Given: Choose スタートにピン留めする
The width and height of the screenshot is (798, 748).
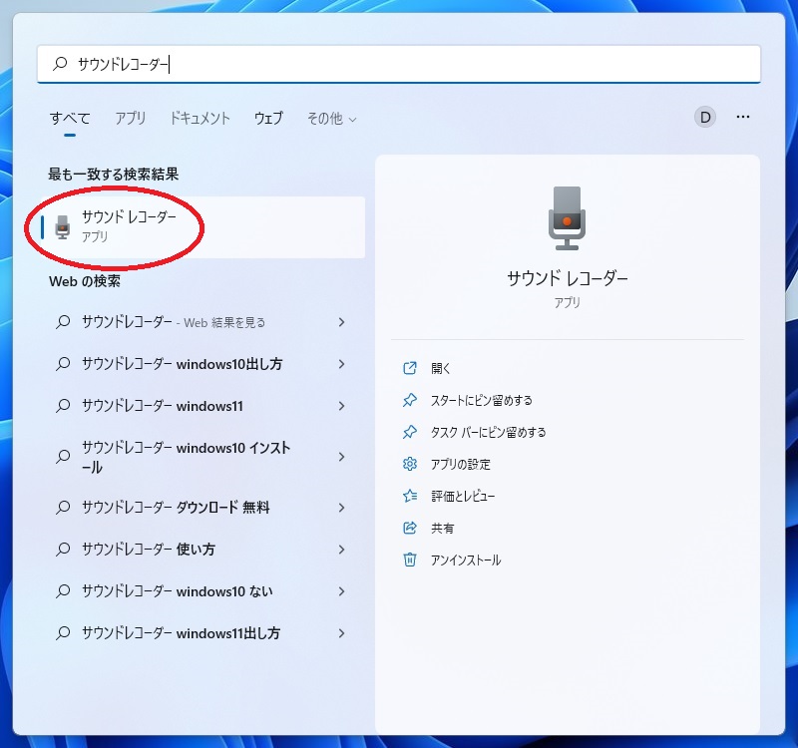Looking at the screenshot, I should 482,401.
